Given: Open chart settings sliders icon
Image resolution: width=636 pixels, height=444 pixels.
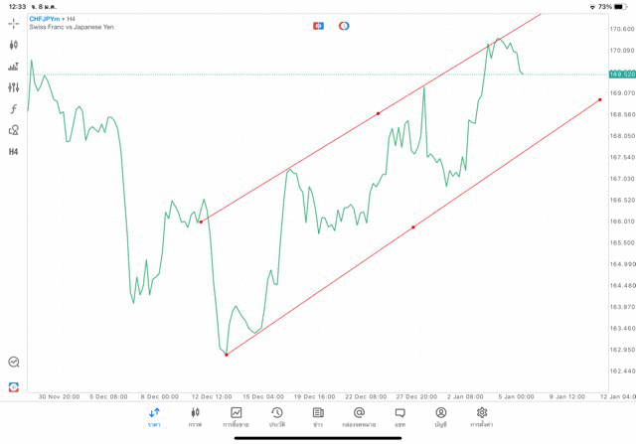Looking at the screenshot, I should click(14, 87).
